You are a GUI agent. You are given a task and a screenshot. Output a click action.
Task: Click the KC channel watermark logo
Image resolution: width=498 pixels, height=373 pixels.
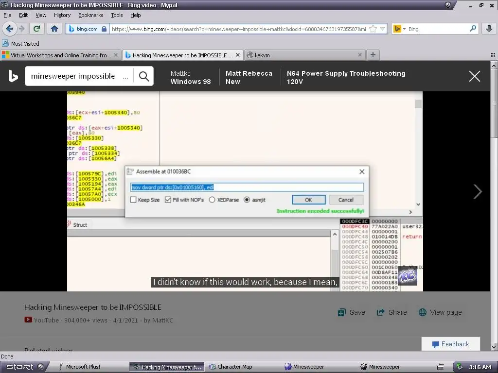[x=408, y=276]
